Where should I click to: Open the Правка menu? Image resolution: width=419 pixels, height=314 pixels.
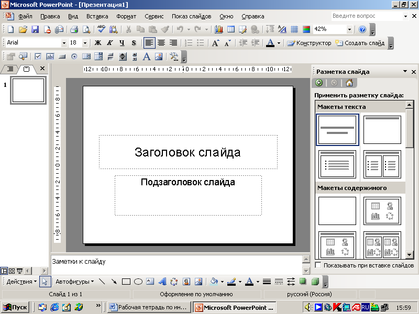[x=50, y=16]
